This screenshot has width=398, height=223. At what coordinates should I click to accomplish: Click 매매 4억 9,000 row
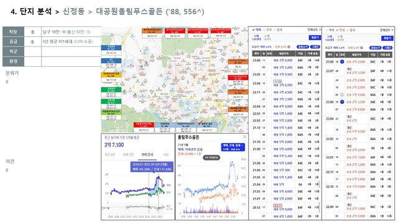click(286, 107)
